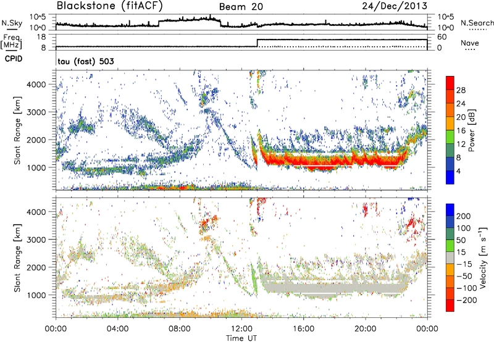Click the 1000 tick on the velocity panel
Image resolution: width=494 pixels, height=342 pixels.
tap(36, 295)
